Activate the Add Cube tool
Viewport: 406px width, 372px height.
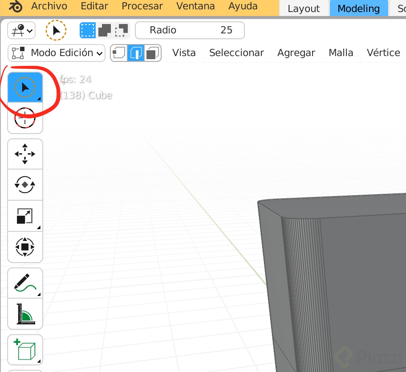24,350
